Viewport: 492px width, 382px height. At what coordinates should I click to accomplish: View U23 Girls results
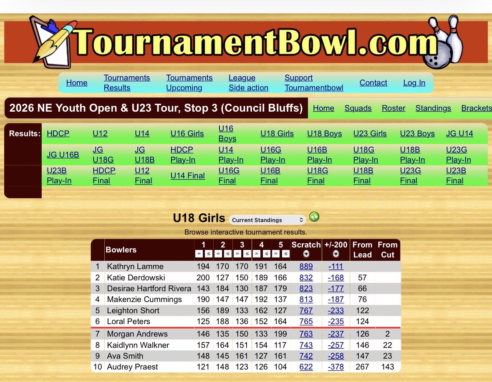pos(370,133)
